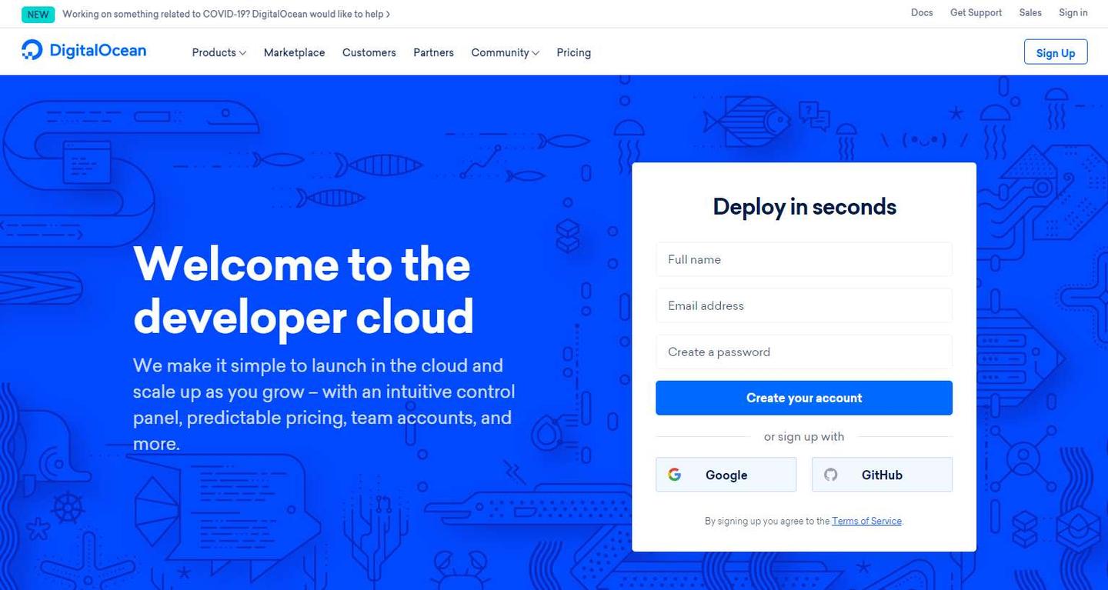This screenshot has height=590, width=1108.
Task: Open the Docs link
Action: (922, 12)
